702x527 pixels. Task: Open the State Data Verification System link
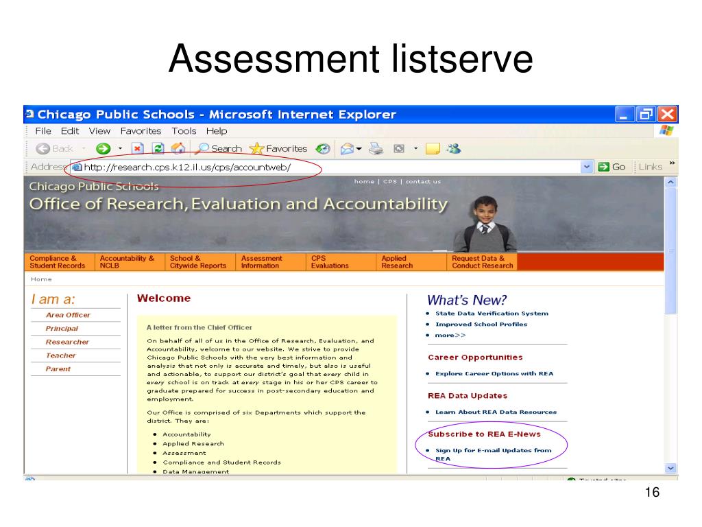point(492,313)
